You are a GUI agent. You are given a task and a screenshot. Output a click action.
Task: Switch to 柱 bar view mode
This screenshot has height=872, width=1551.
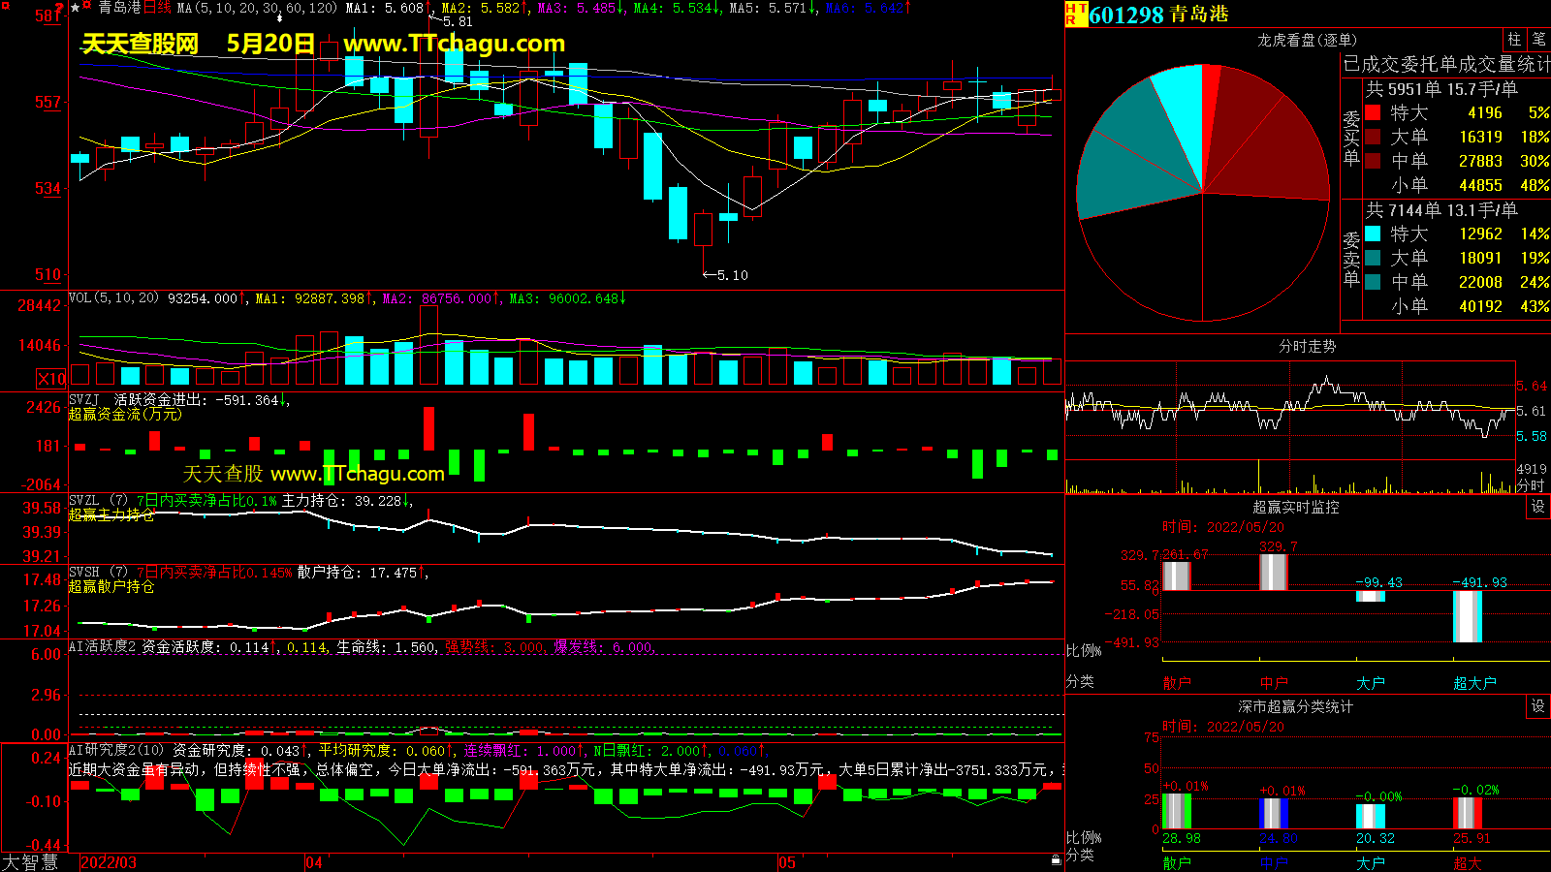pyautogui.click(x=1514, y=40)
